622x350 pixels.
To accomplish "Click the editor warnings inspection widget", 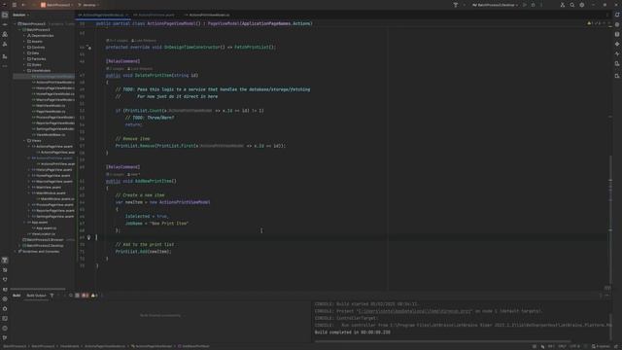I will tap(593, 23).
